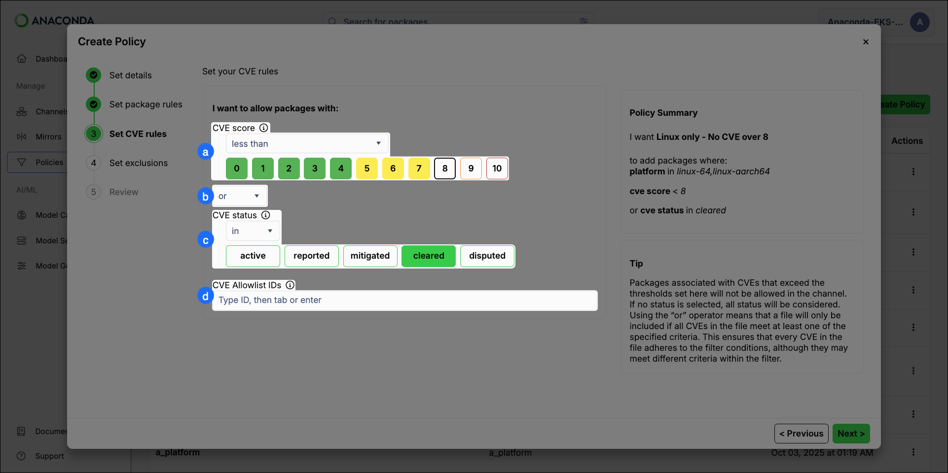This screenshot has width=948, height=473.
Task: Expand the 'in' dropdown under CVE status
Action: coord(252,231)
